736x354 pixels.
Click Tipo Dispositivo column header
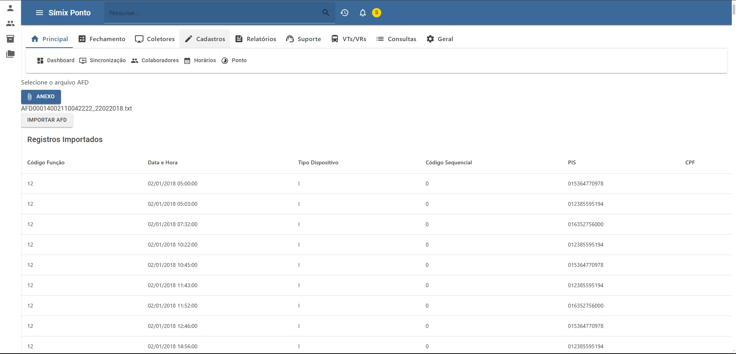point(318,162)
